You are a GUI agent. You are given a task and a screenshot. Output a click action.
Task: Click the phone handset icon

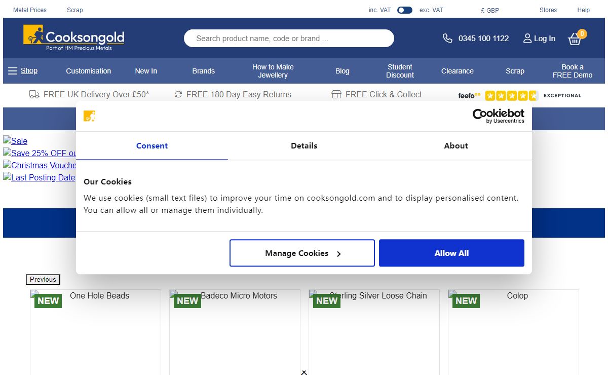pyautogui.click(x=447, y=39)
